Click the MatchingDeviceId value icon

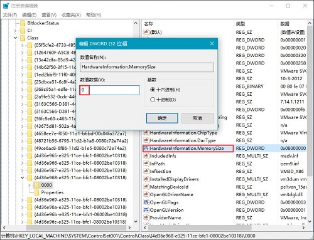(146, 187)
